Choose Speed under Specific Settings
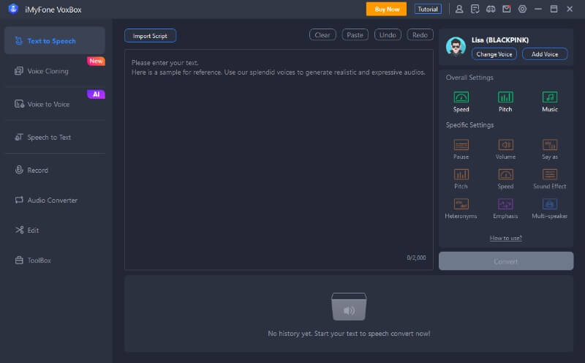 [x=505, y=179]
